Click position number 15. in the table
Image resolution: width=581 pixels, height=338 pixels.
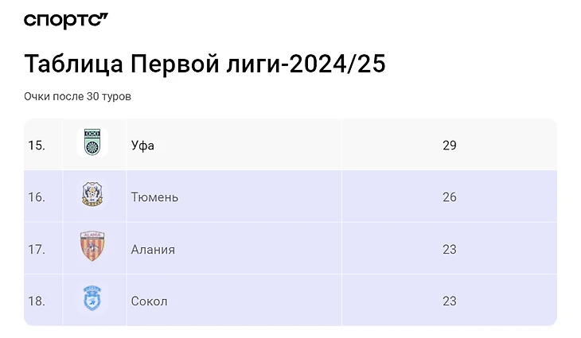(x=37, y=145)
